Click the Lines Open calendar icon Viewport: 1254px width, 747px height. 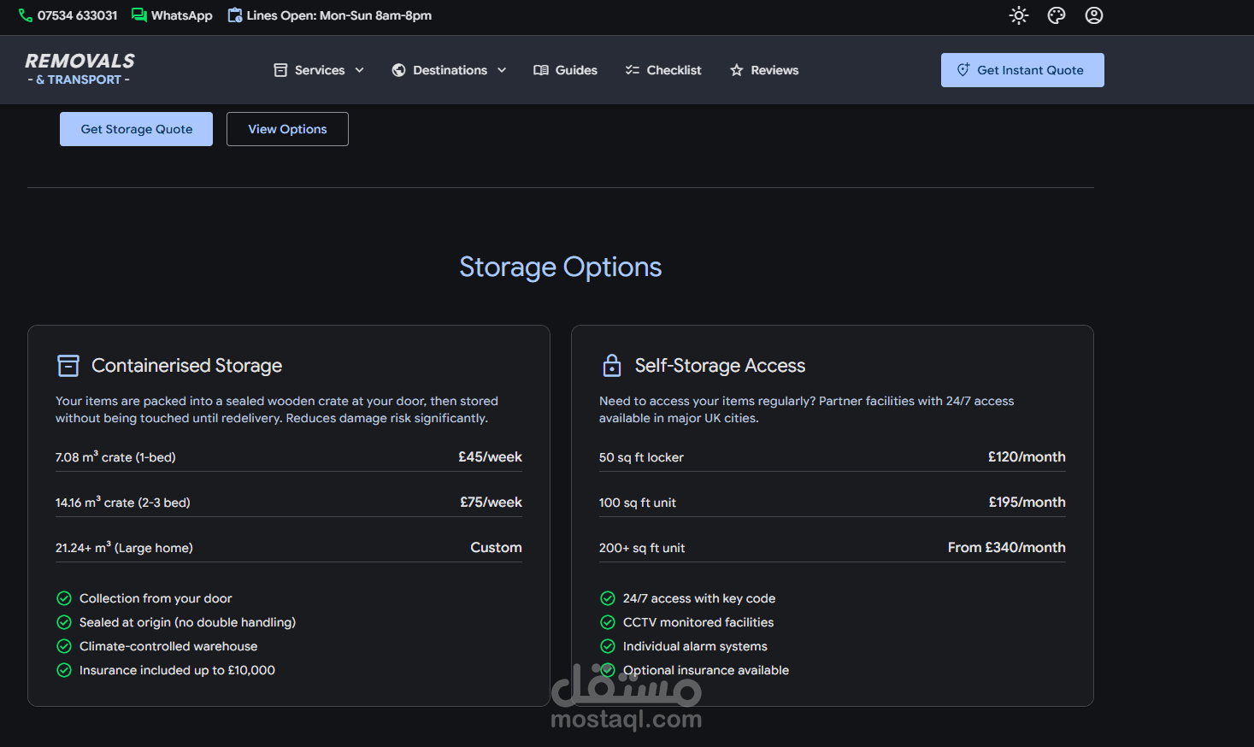[234, 15]
